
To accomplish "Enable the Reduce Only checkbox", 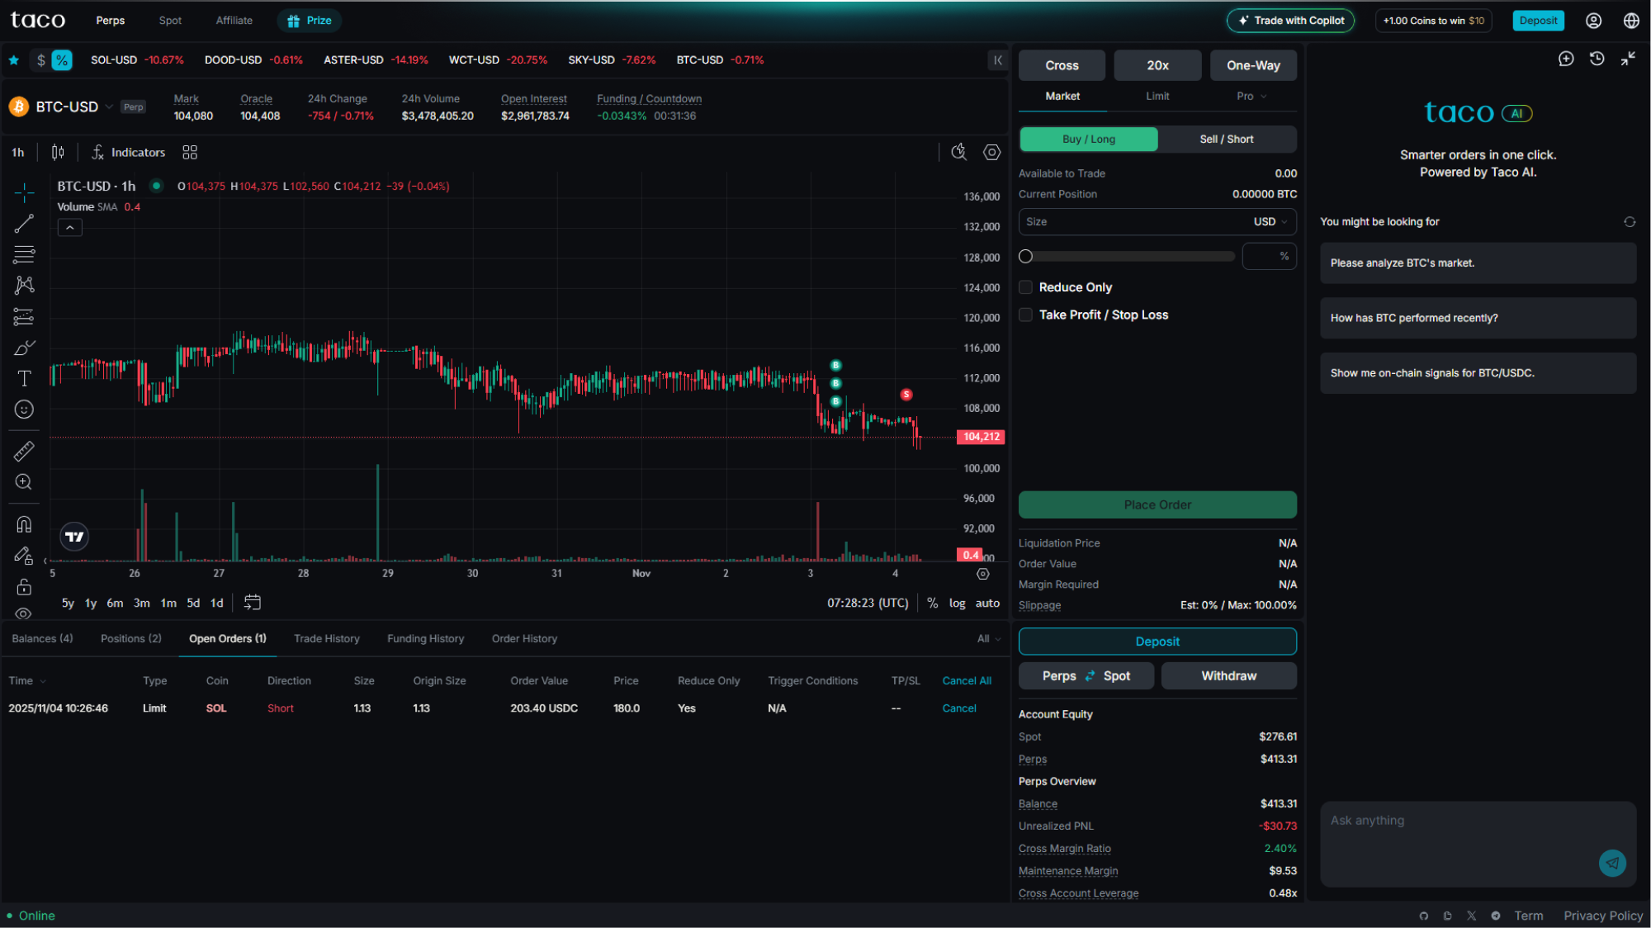I will point(1025,286).
